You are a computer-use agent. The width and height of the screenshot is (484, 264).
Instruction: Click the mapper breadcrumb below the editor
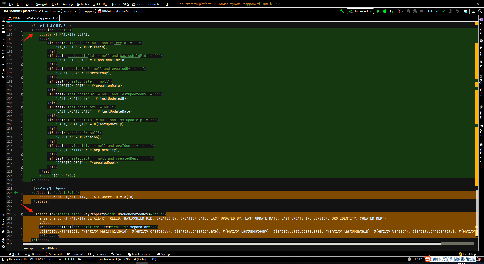click(x=30, y=248)
